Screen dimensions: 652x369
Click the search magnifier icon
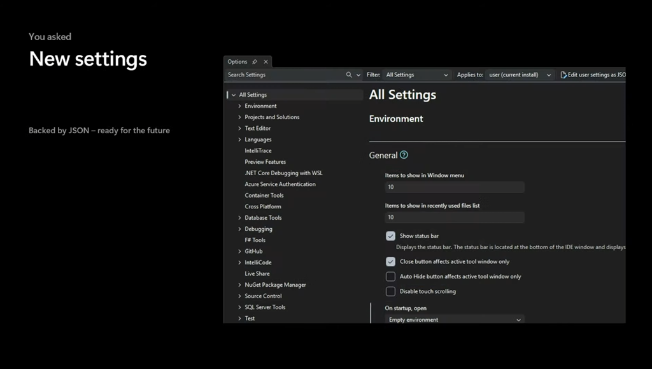pos(349,75)
